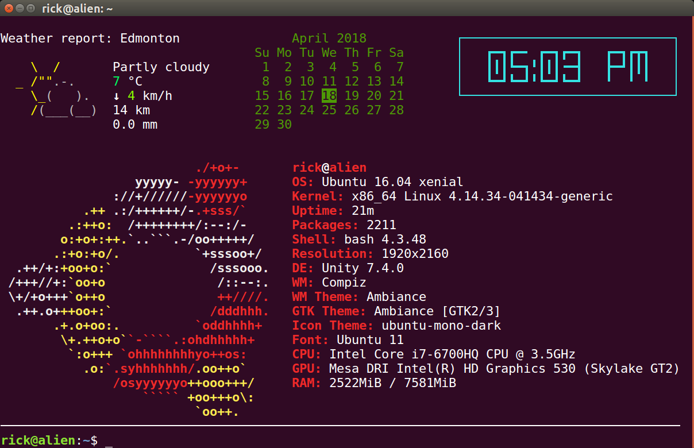
Task: Click the digital clock display showing 05:03 PM
Action: pos(568,67)
